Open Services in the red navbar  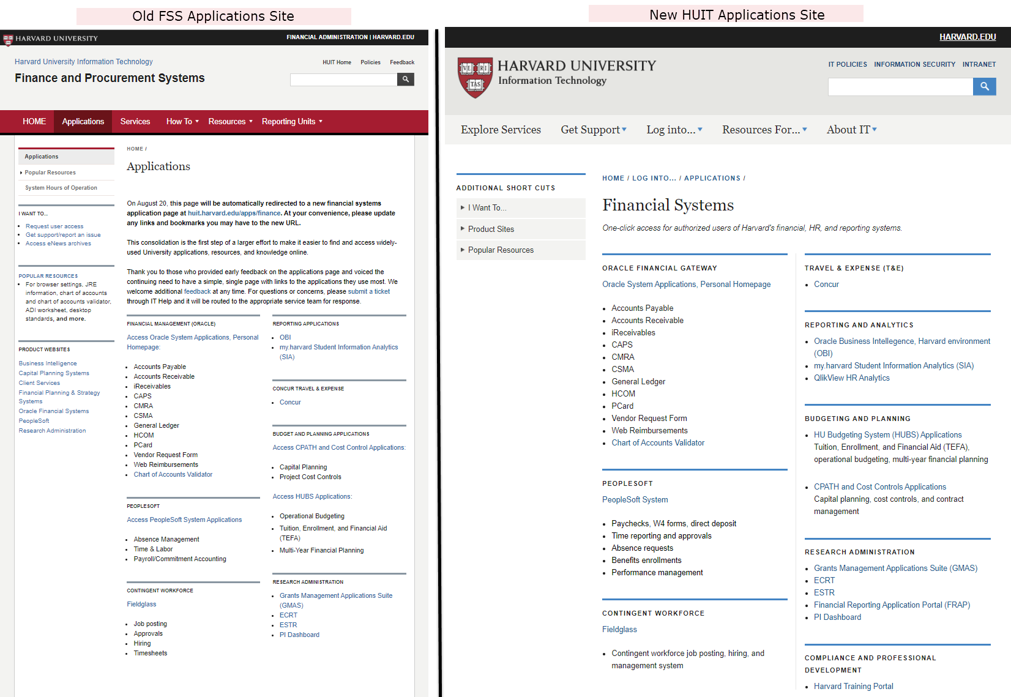135,122
